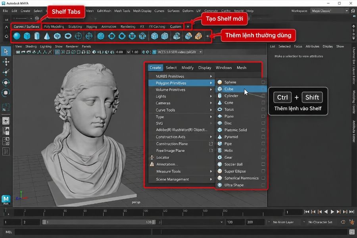The height and width of the screenshot is (238, 357).
Task: Open the Workspace dropdown showing Maya Classic
Action: [x=330, y=11]
